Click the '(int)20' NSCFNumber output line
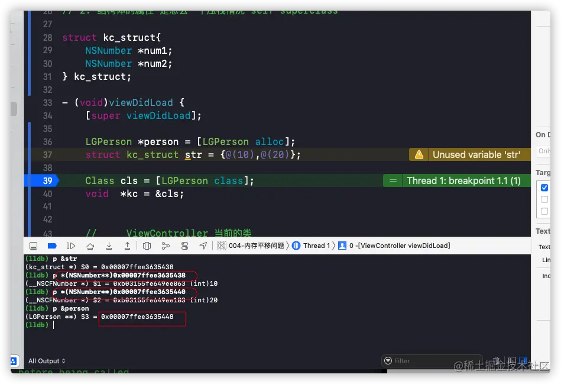 pos(121,300)
